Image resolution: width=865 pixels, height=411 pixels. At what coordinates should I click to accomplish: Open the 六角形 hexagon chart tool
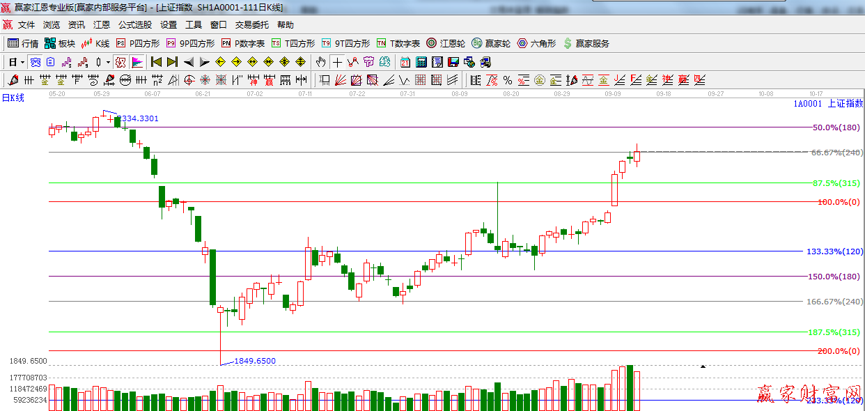pos(536,43)
